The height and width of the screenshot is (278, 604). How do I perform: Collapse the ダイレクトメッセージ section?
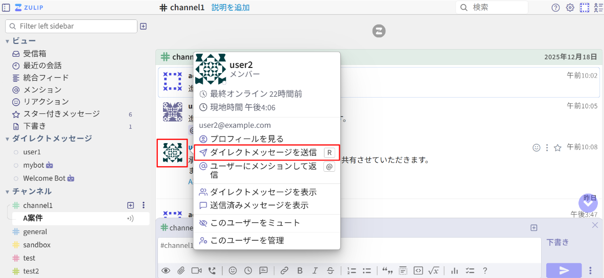[7, 138]
